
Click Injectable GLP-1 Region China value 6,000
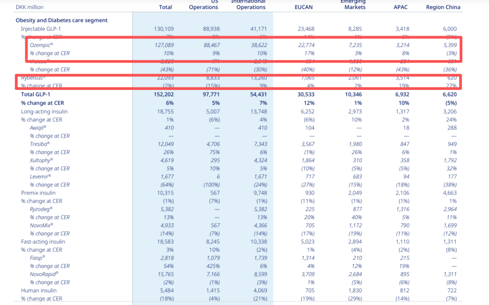pyautogui.click(x=450, y=29)
